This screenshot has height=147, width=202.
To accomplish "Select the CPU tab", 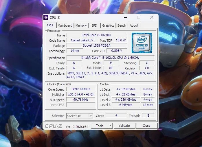I will [x=50, y=25].
